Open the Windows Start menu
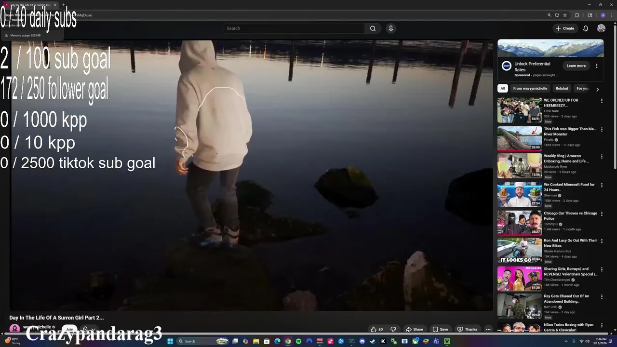Screen dimensions: 617x347 [170, 341]
